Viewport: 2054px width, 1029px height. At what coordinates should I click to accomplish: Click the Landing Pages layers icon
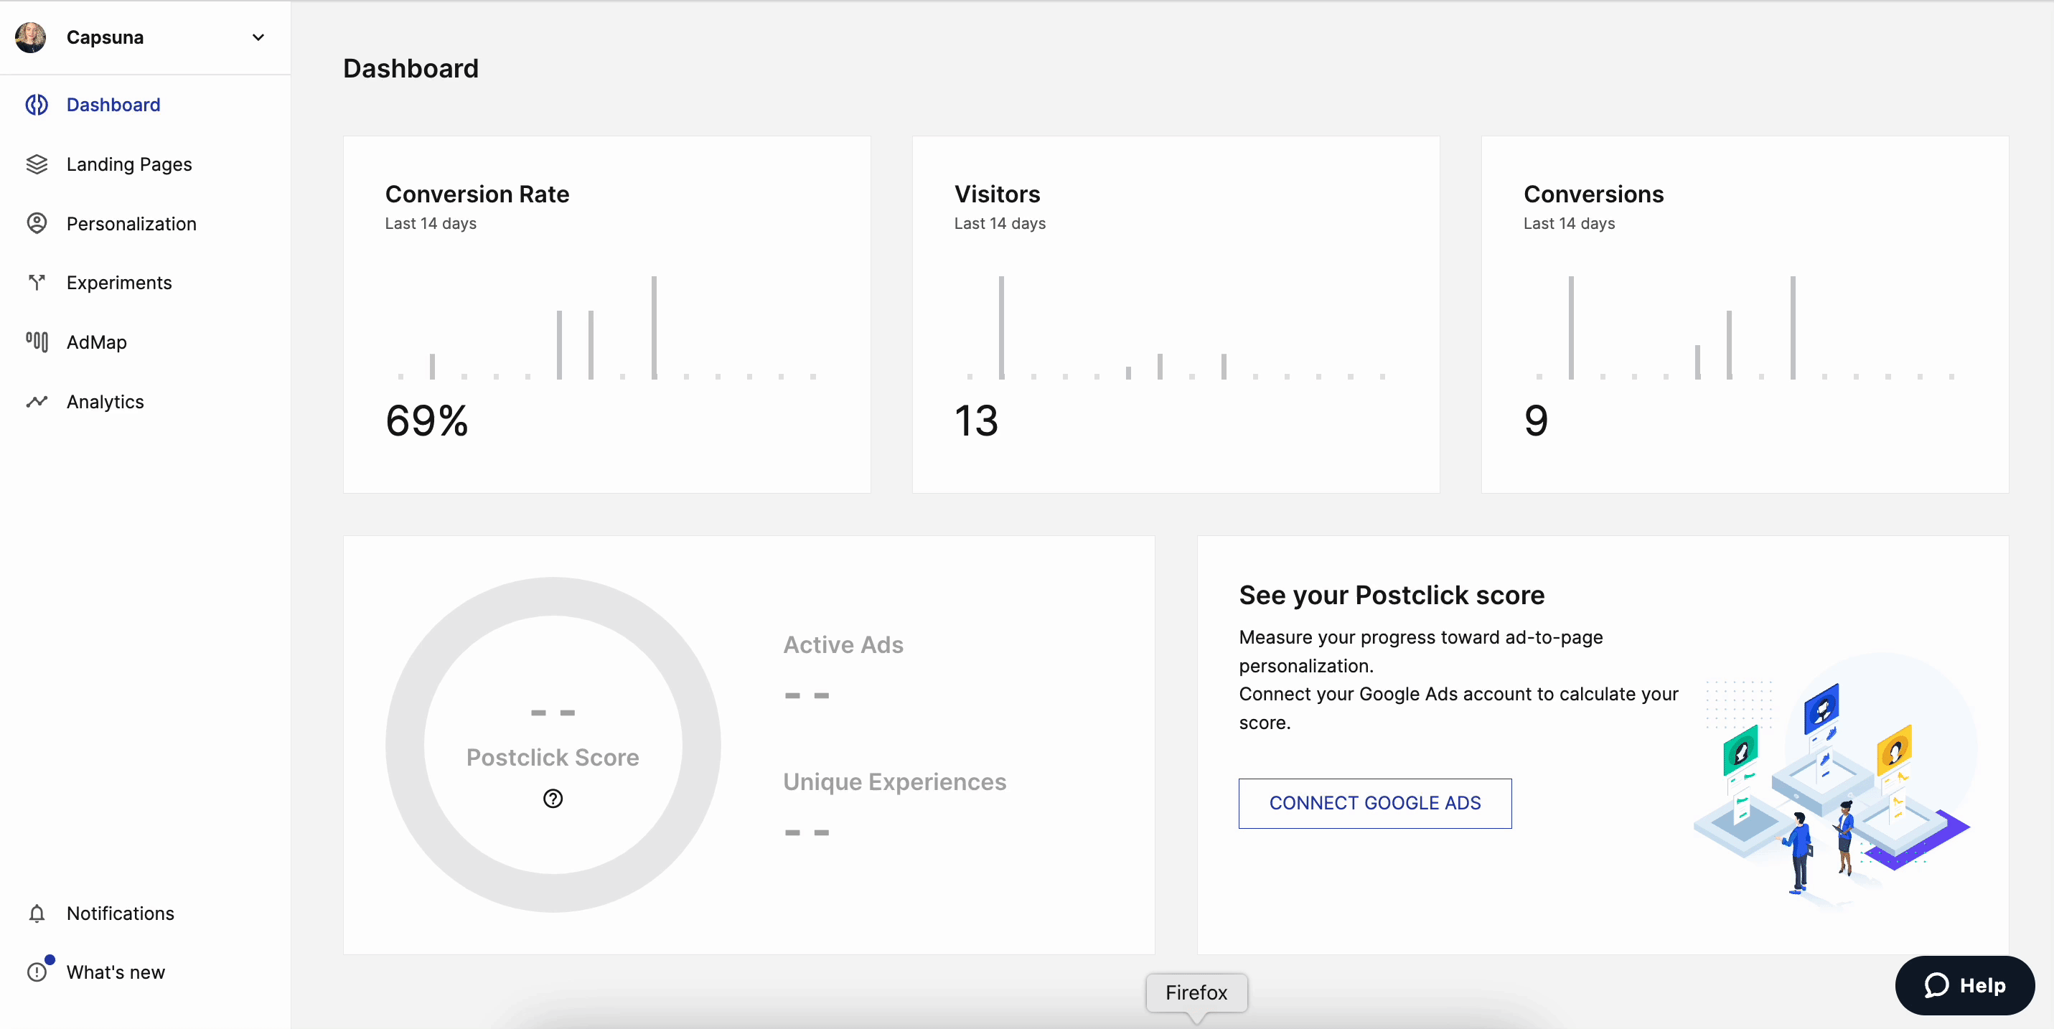pyautogui.click(x=37, y=164)
